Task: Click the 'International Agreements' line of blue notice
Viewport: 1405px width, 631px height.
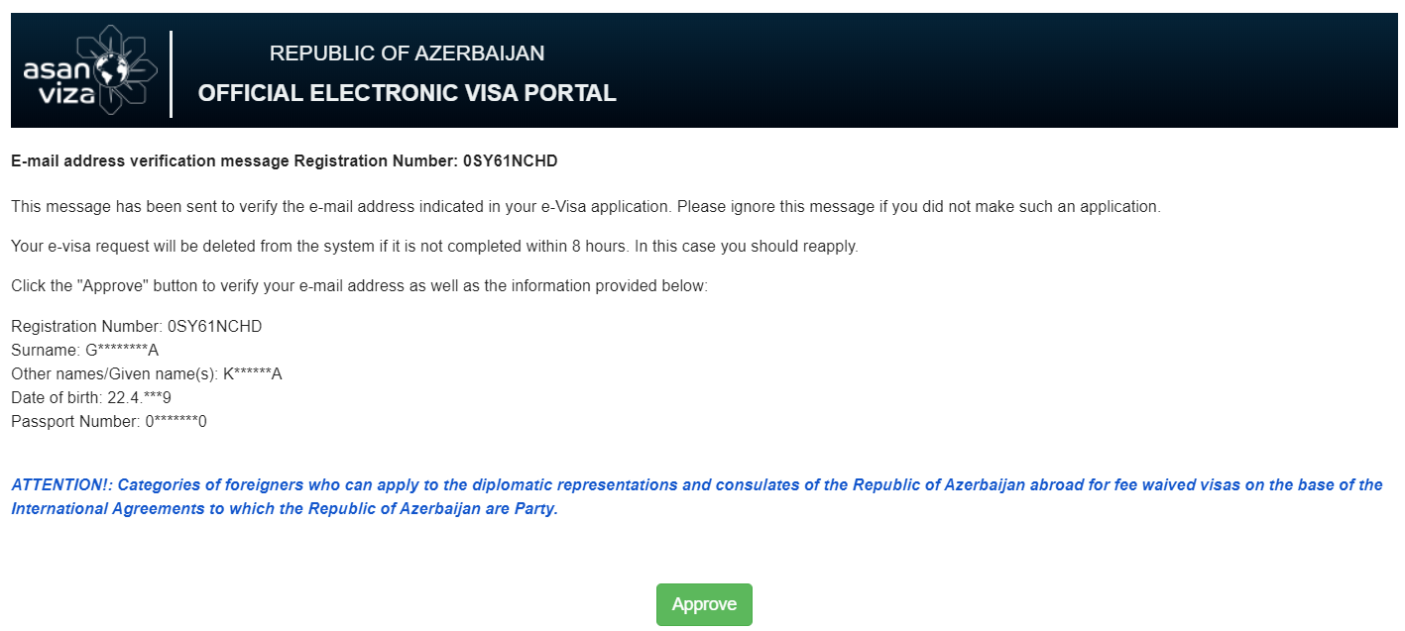Action: 285,509
